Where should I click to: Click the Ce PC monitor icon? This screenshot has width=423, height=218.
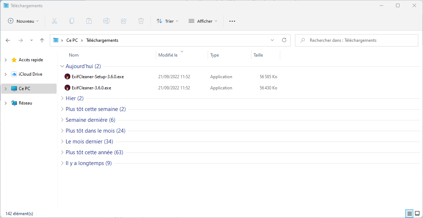click(14, 88)
